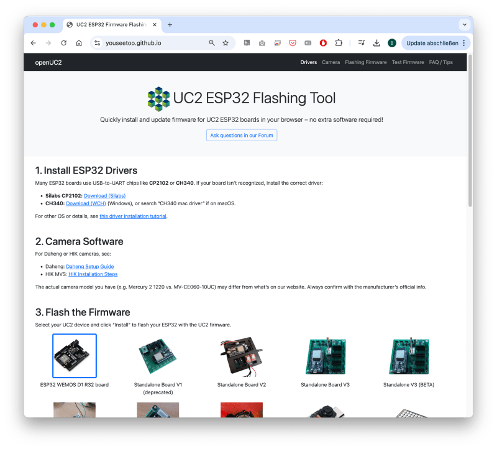Reload the page using the refresh icon
Screen dimensions: 497x449
click(x=64, y=43)
